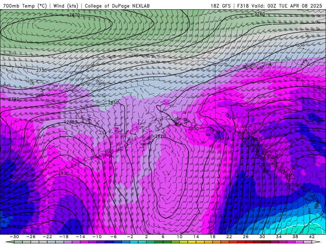326x244 pixels.
Task: Pick the pure red swatch below 26
Action: (241, 242)
